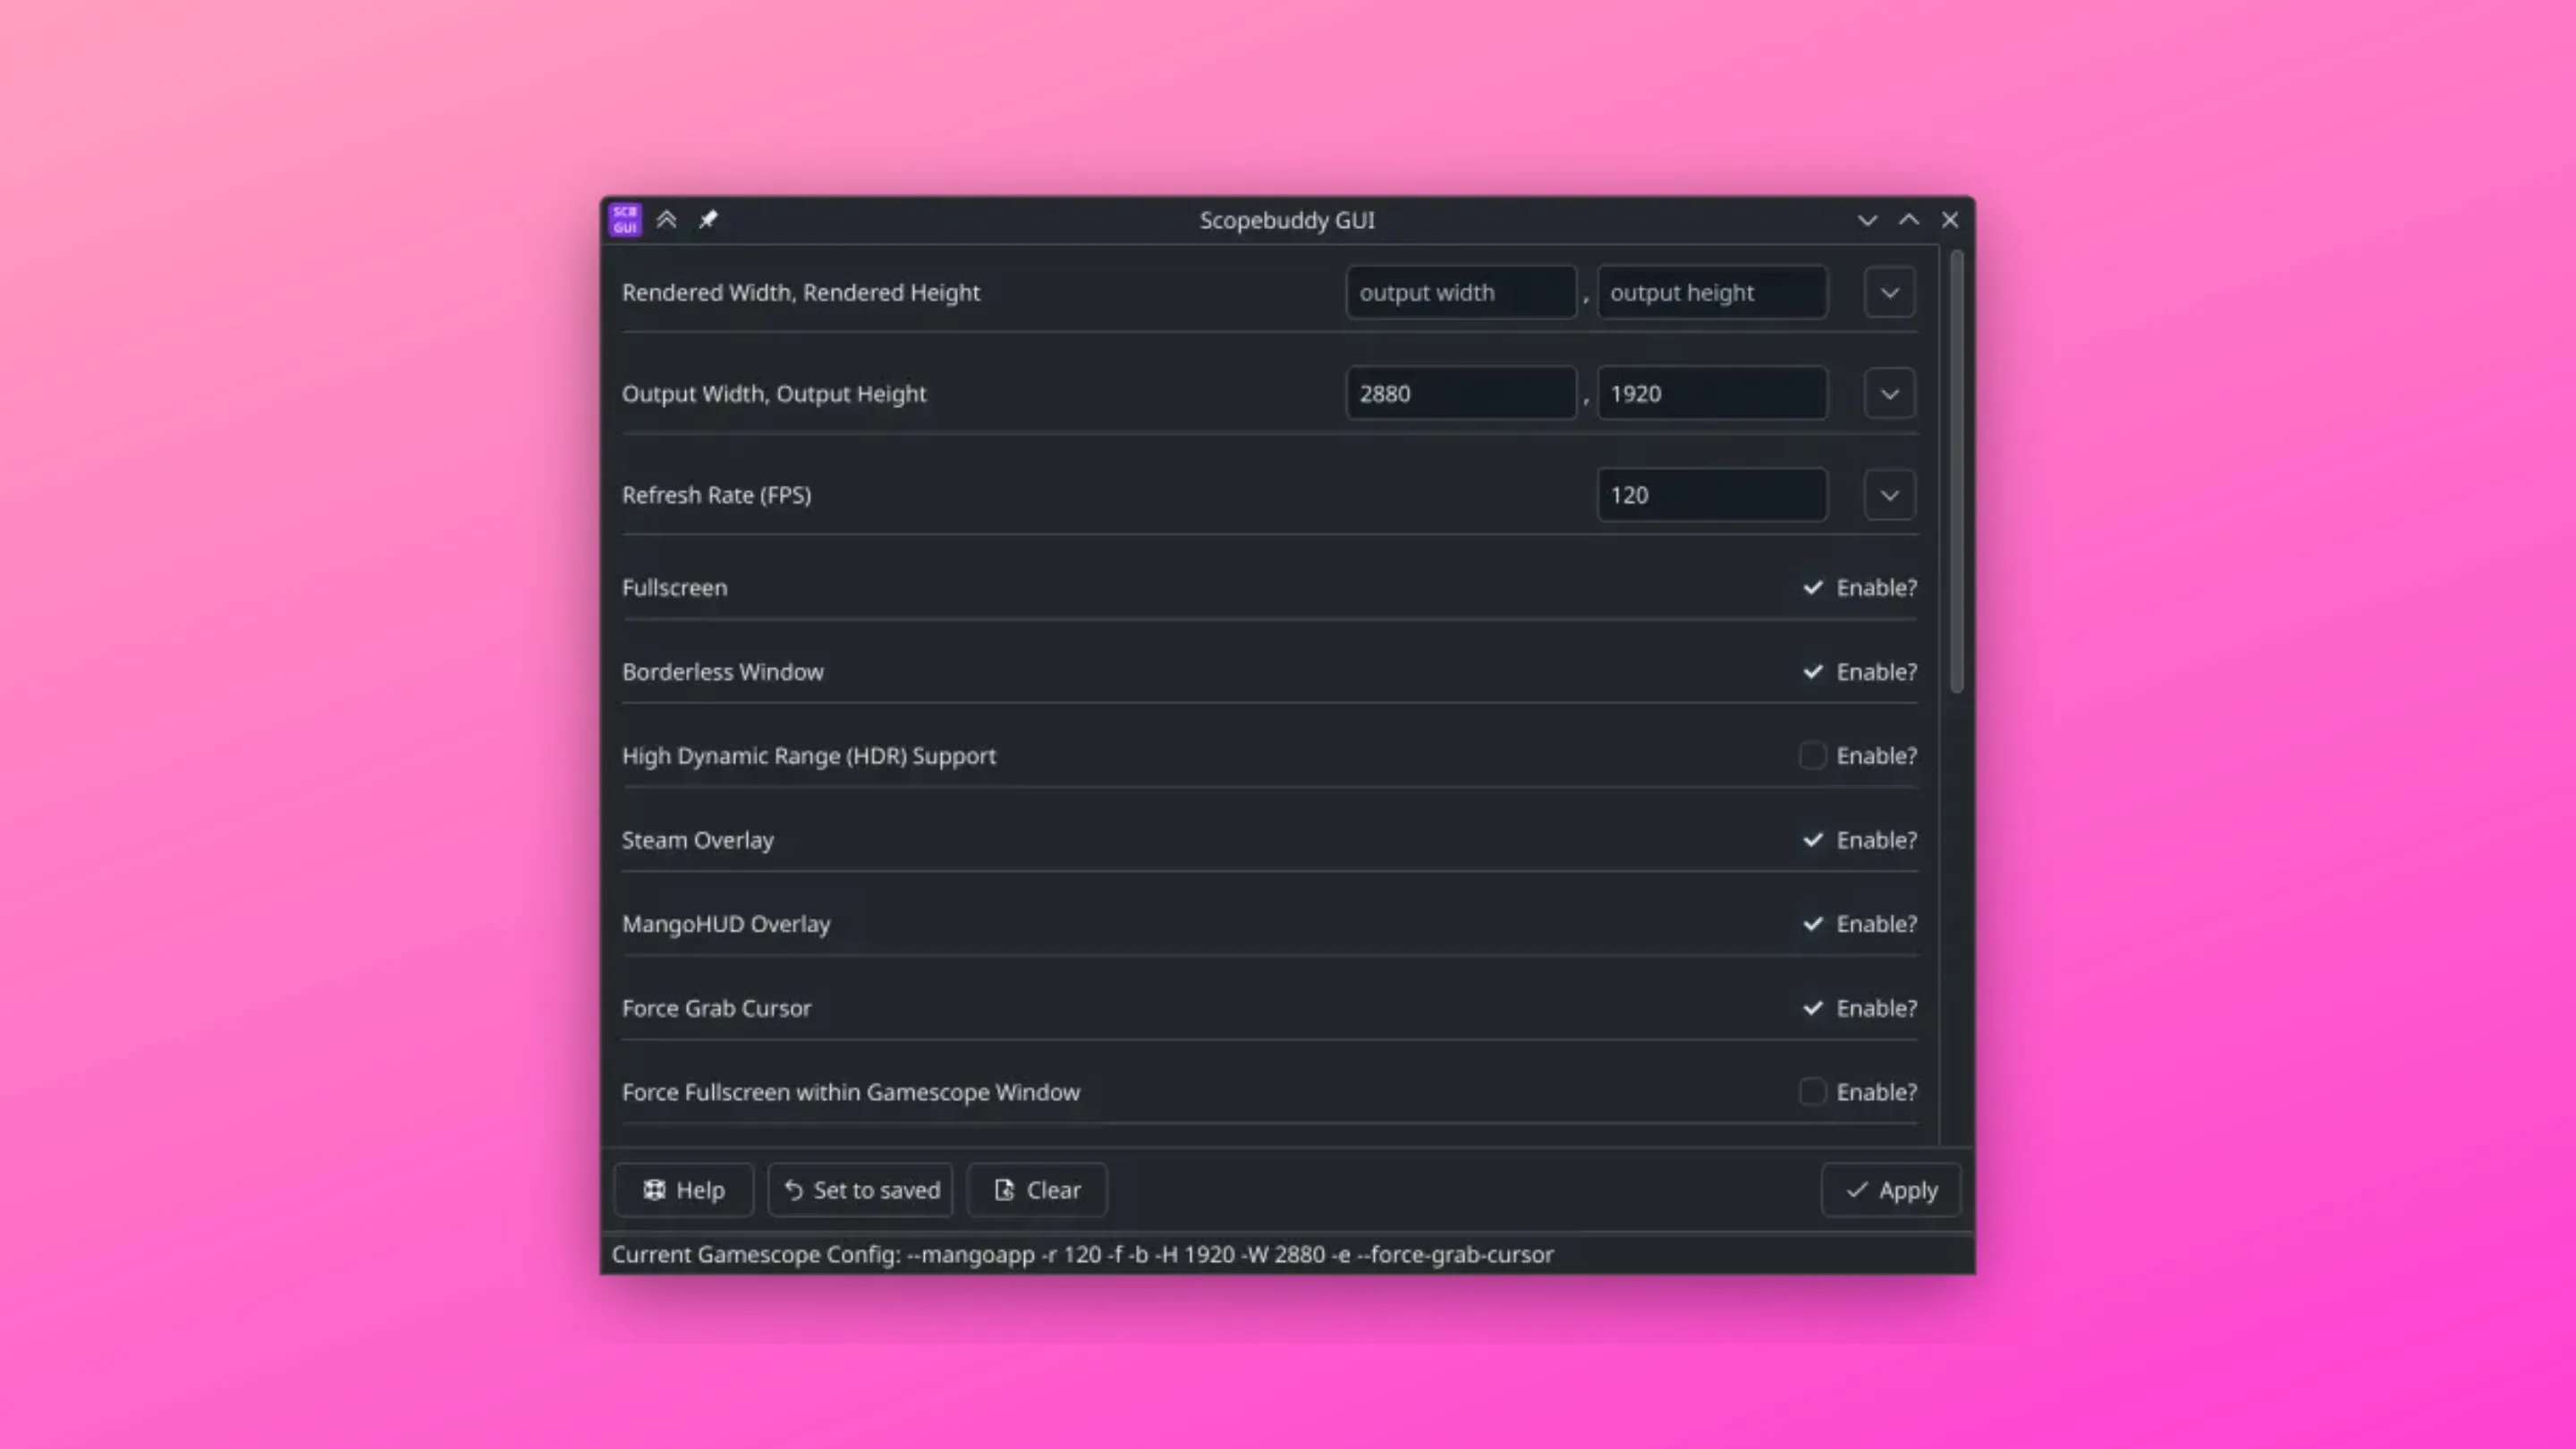Click the Output Height field showing 1920
2576x1449 pixels.
1712,394
